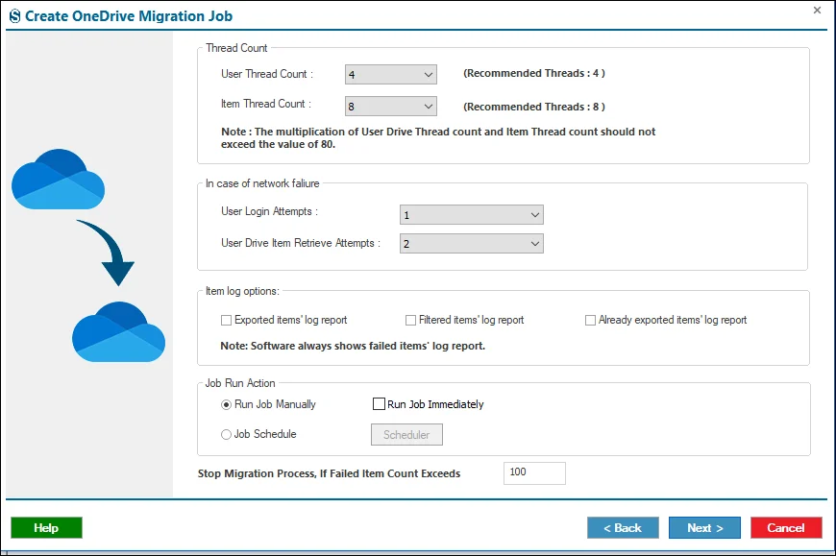Select the Job Schedule radio option
Screen dimensions: 836x556
point(226,435)
